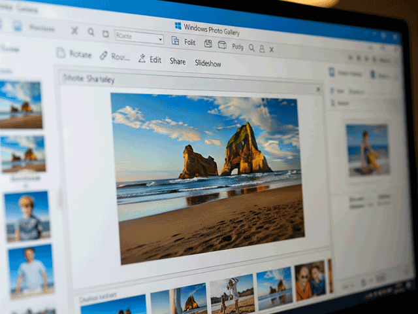Screen dimensions: 418x314
Task: Select the boy in gray shirt thumbnail
Action: (27, 217)
